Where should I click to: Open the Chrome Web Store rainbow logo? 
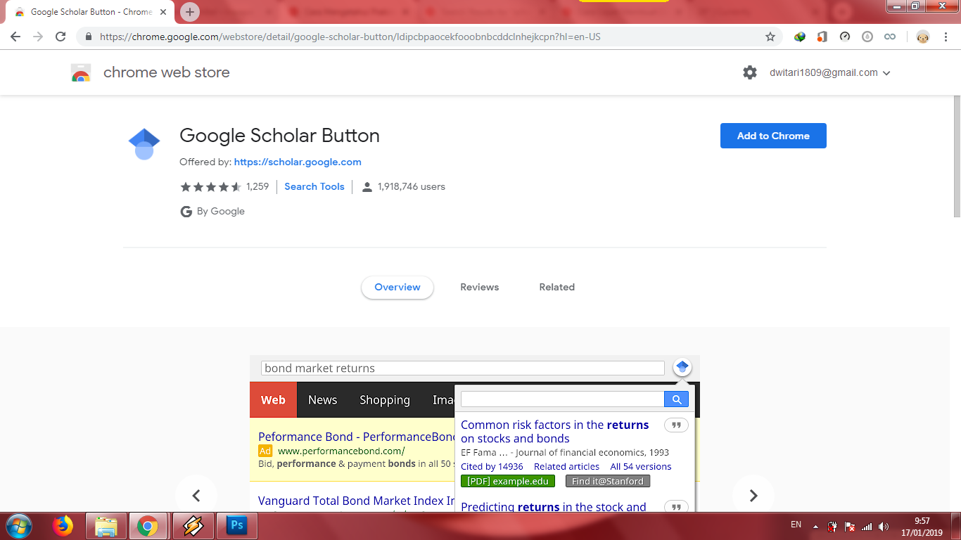[x=81, y=72]
